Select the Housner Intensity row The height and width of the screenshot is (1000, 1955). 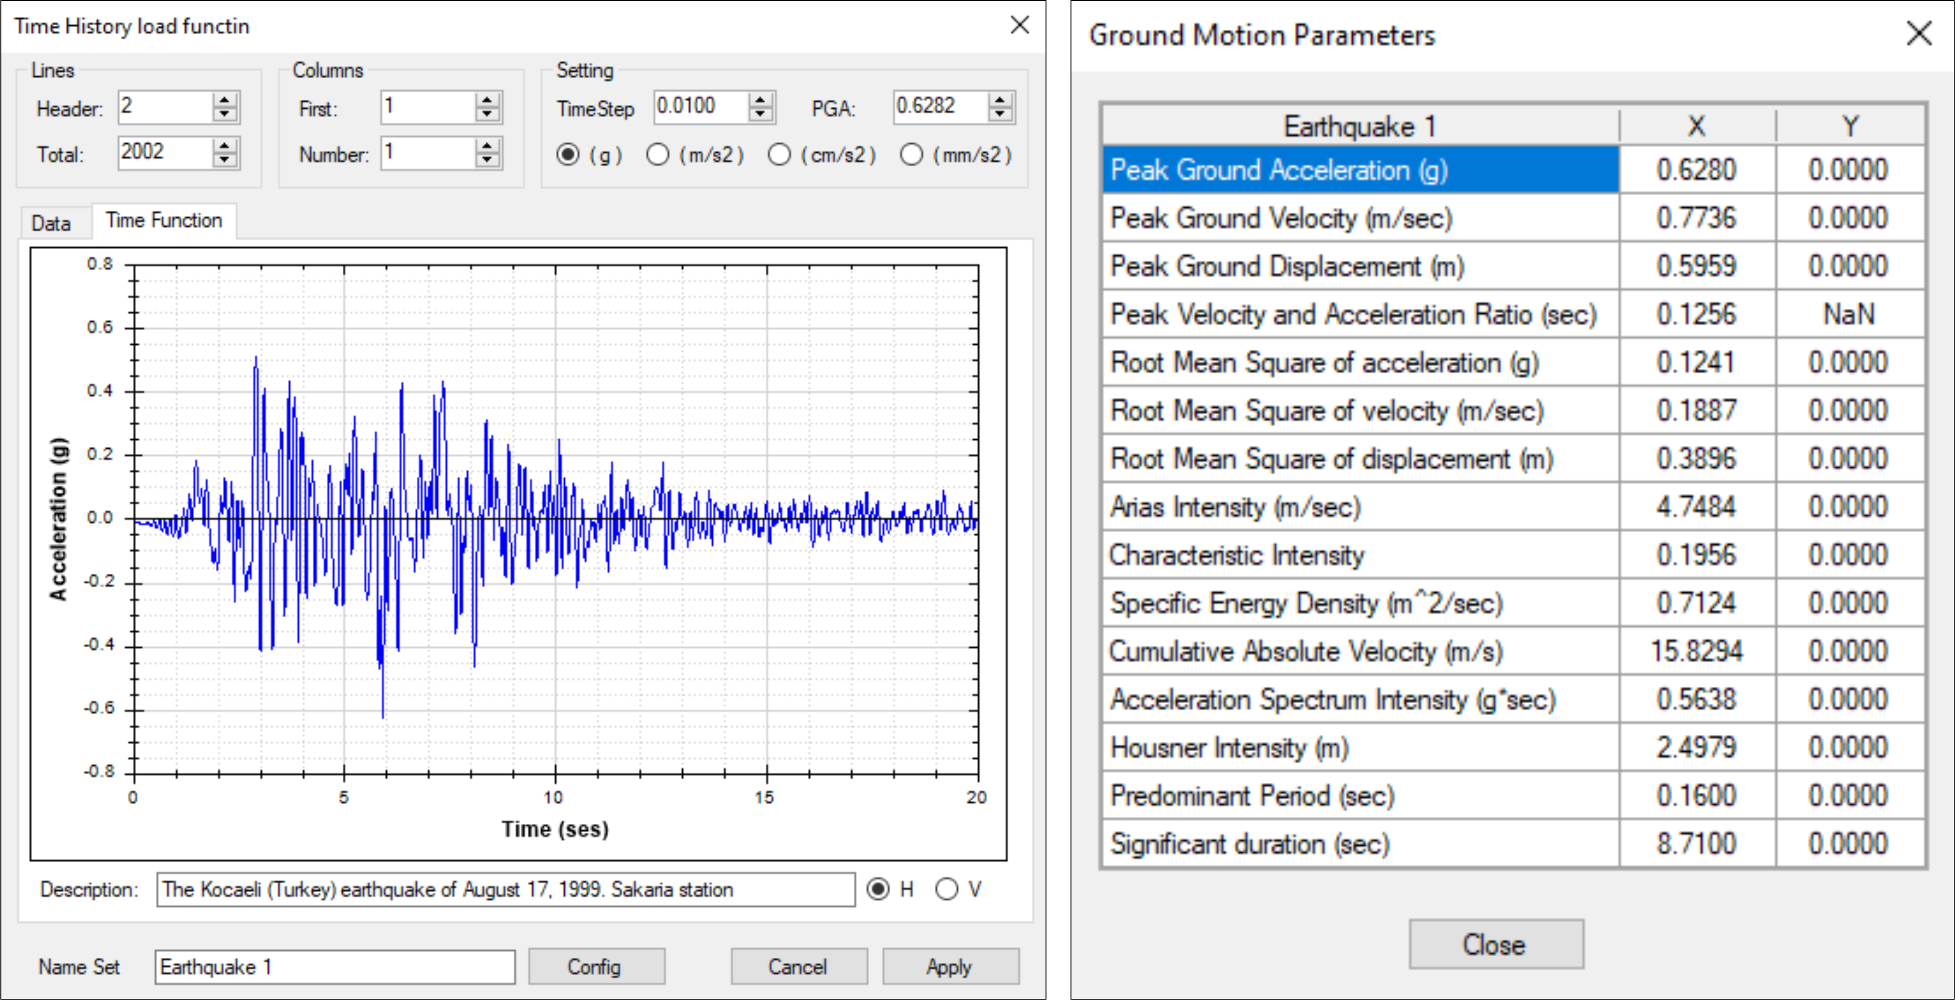coord(1513,748)
